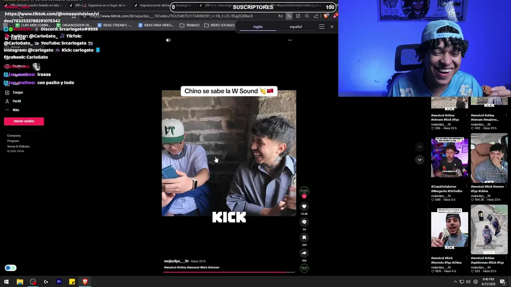Screen dimensions: 511x287
Task: Open Windows Start menu
Action: coord(6,282)
